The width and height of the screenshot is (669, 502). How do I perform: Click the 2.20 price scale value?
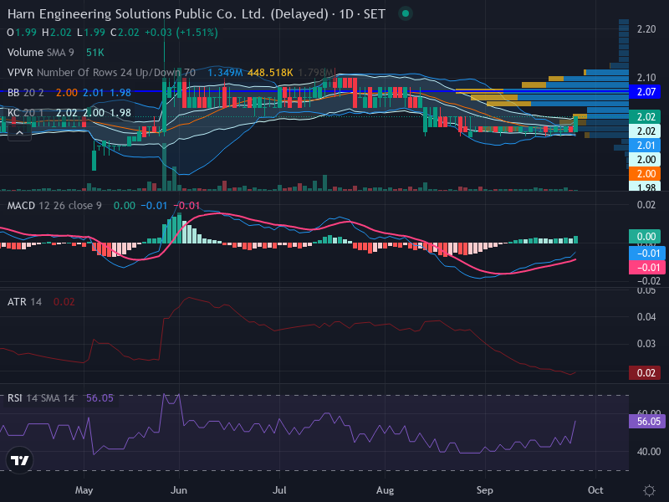(x=646, y=29)
